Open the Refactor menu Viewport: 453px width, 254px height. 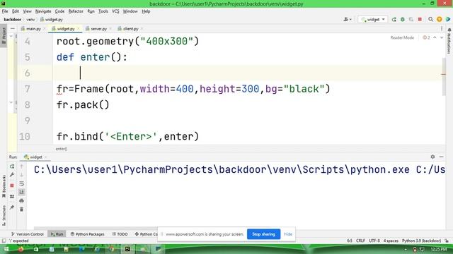(x=76, y=11)
